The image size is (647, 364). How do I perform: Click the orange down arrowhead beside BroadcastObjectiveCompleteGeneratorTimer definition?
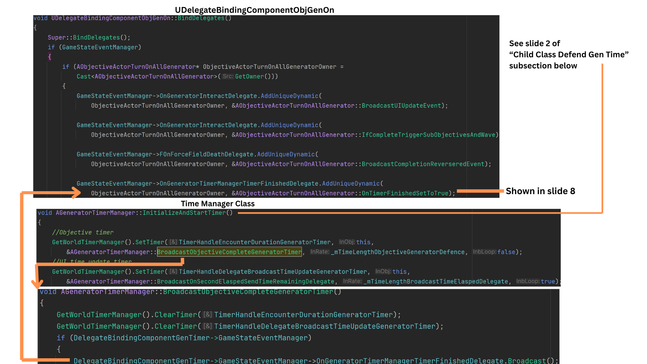pyautogui.click(x=37, y=284)
